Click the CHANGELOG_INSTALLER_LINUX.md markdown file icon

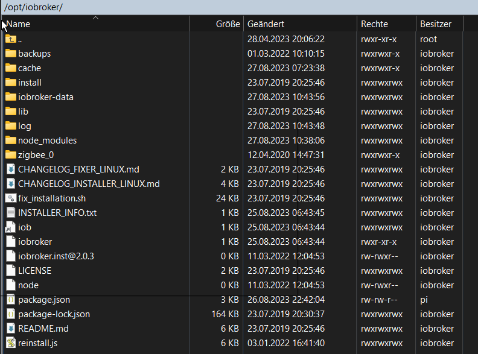pos(11,184)
